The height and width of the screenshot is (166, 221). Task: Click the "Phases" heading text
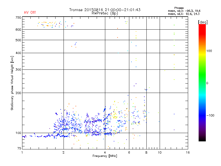coord(179,8)
